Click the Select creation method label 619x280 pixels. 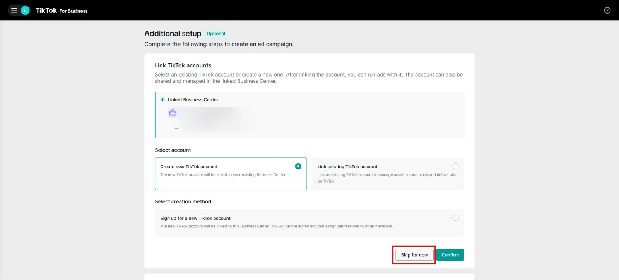coord(183,202)
